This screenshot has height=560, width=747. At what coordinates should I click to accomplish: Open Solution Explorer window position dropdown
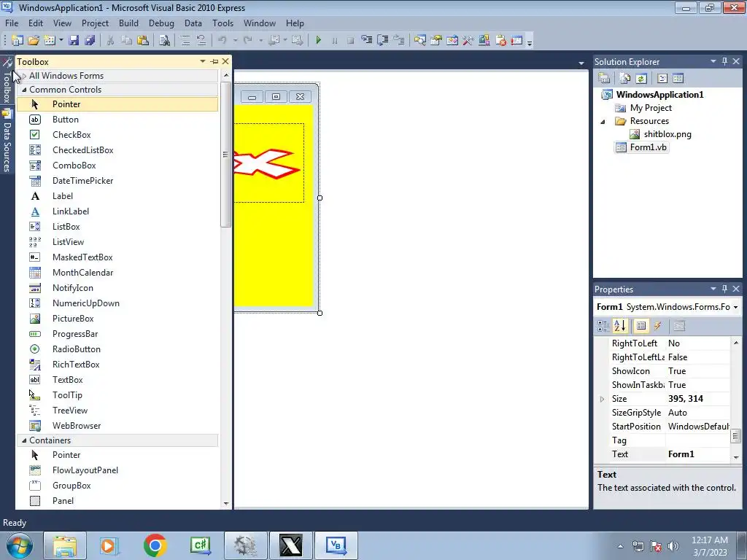pos(713,61)
